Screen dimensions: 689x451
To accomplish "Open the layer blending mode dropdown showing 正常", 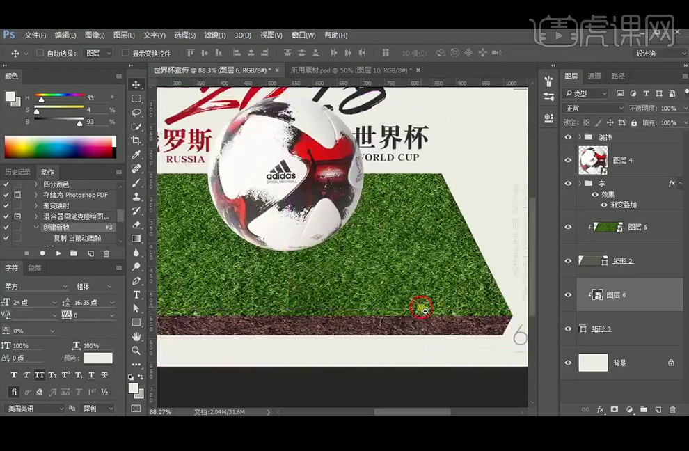I will click(593, 108).
